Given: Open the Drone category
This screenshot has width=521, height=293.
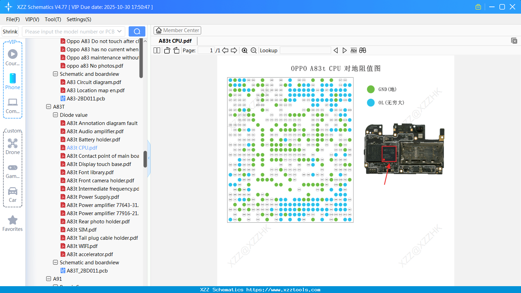Looking at the screenshot, I should 13,146.
